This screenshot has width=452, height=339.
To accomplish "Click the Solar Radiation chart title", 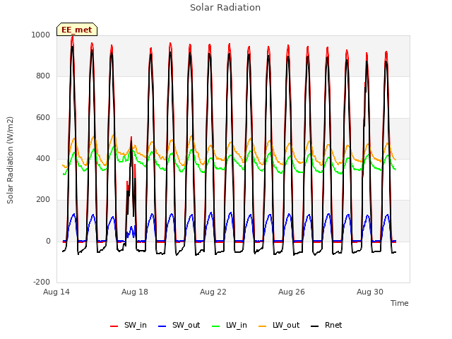I will (225, 8).
